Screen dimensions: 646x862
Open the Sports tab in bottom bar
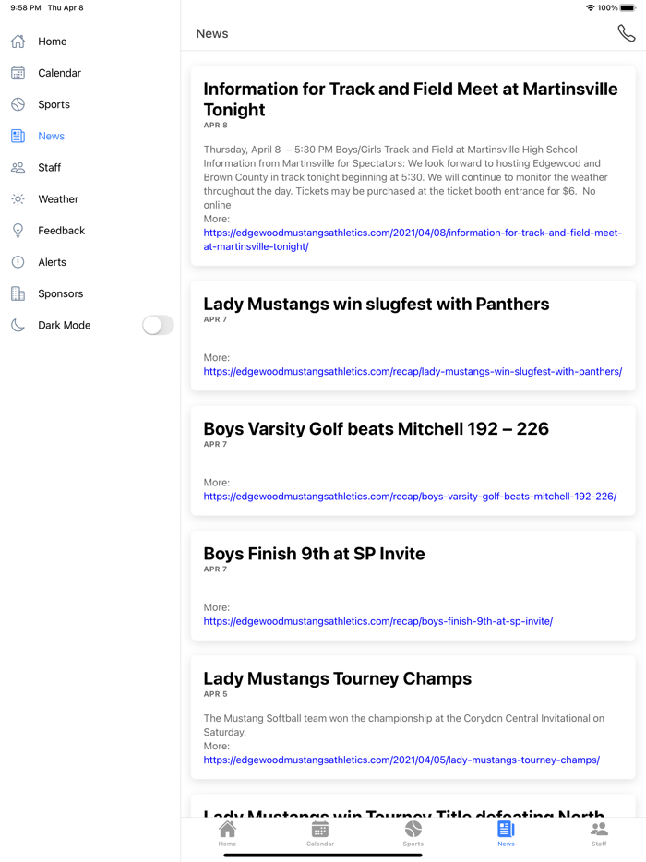tap(413, 833)
